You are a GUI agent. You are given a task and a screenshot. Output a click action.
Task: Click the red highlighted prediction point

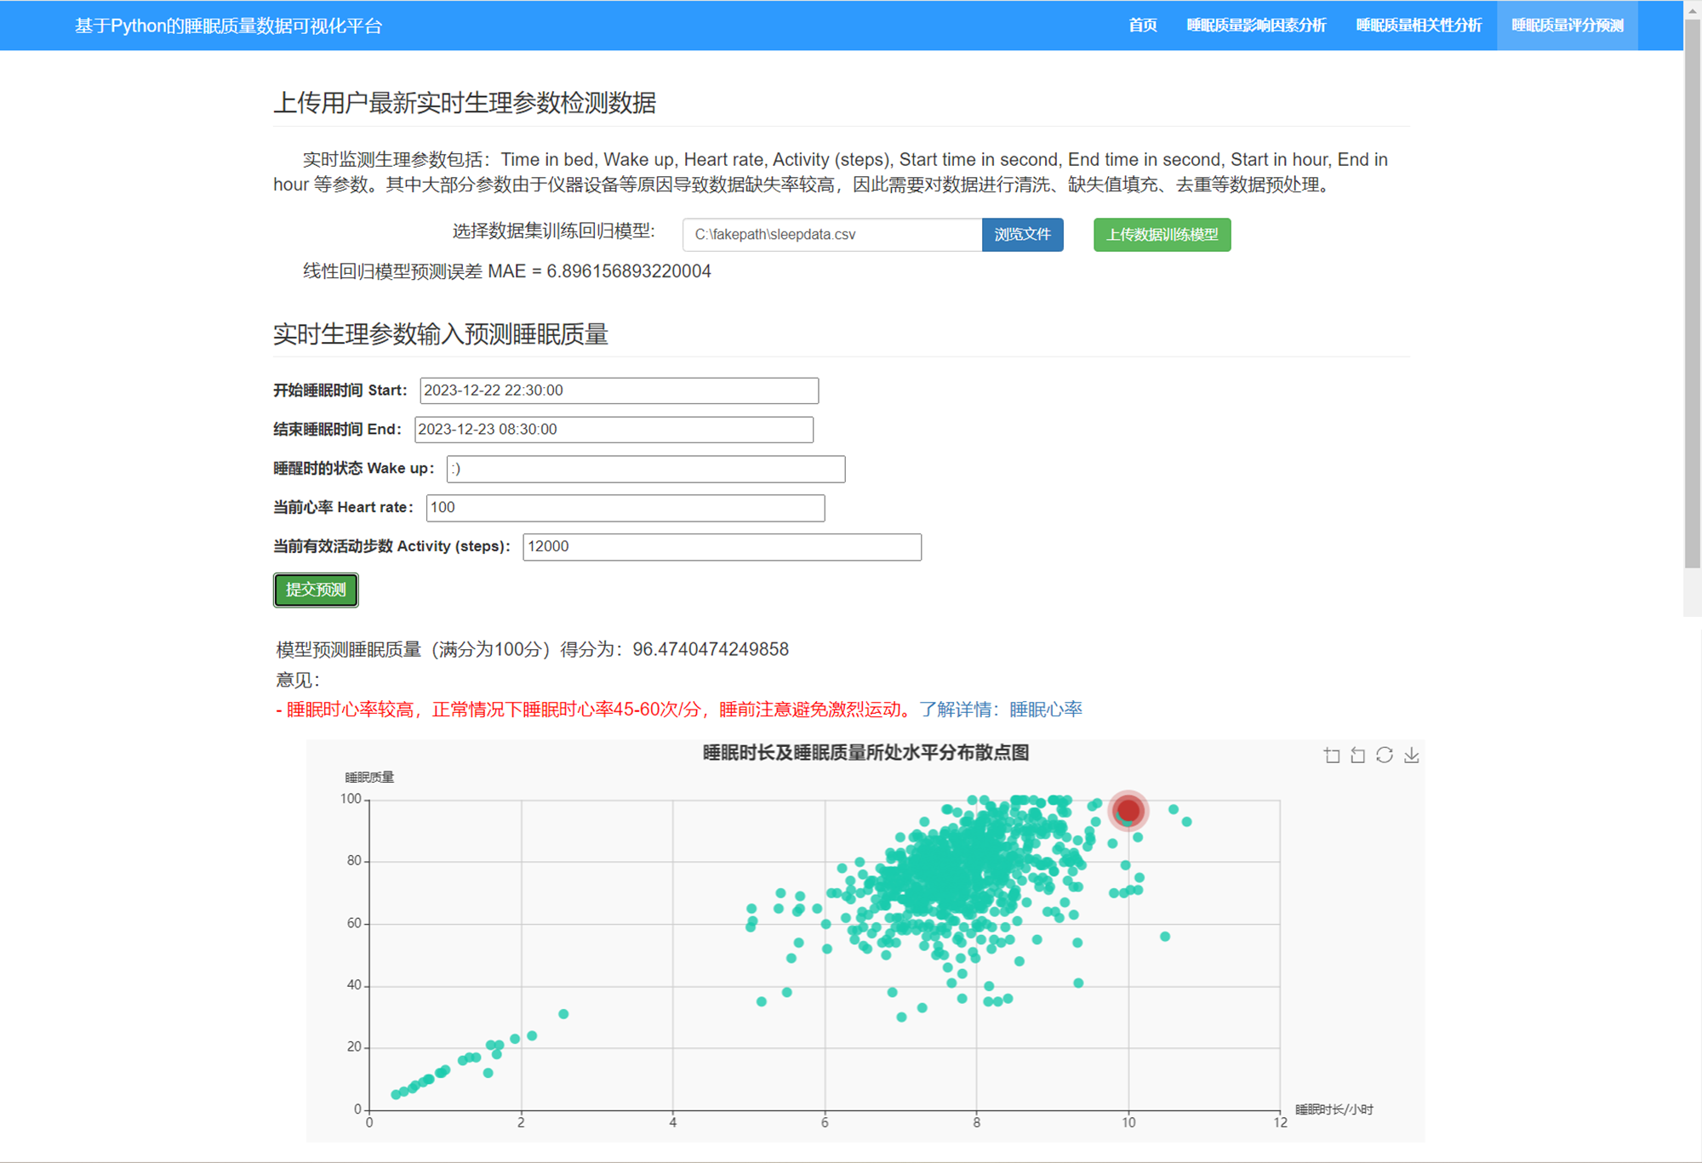tap(1128, 810)
